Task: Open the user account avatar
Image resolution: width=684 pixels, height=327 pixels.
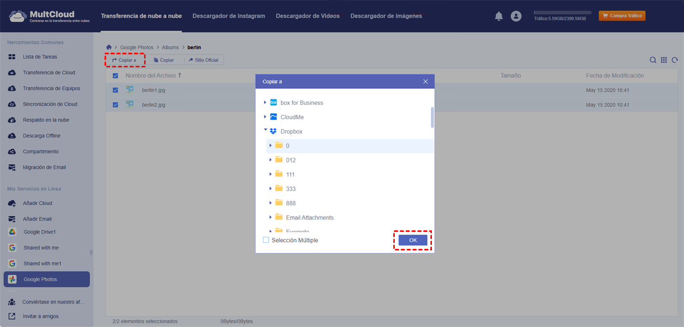Action: 516,16
